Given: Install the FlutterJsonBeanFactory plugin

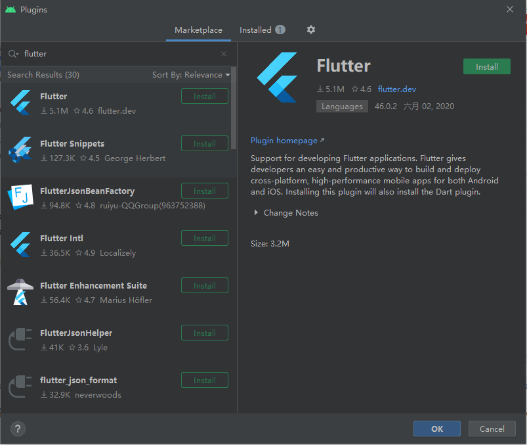Looking at the screenshot, I should coord(205,191).
